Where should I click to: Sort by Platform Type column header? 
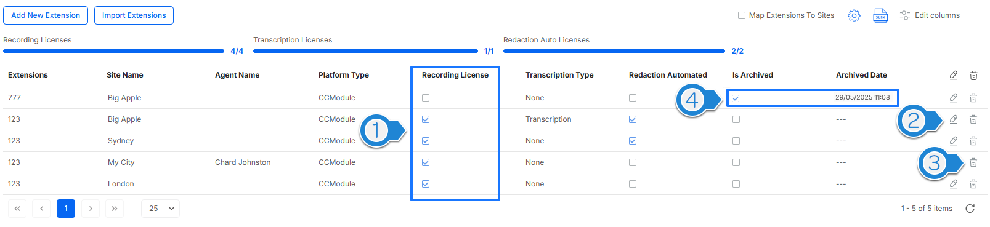344,75
